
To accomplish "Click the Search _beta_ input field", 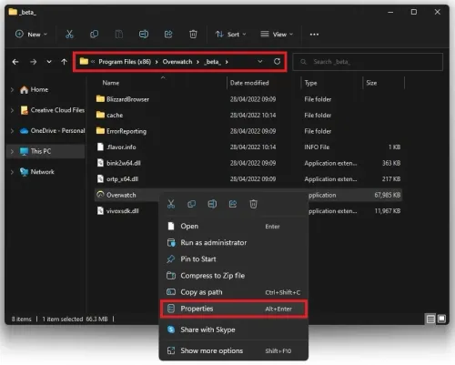I will pyautogui.click(x=368, y=62).
